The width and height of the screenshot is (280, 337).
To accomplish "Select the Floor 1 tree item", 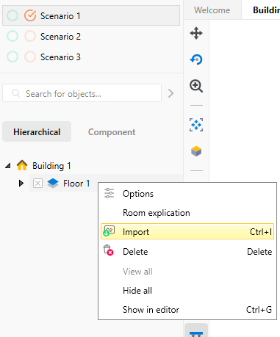I will (76, 184).
